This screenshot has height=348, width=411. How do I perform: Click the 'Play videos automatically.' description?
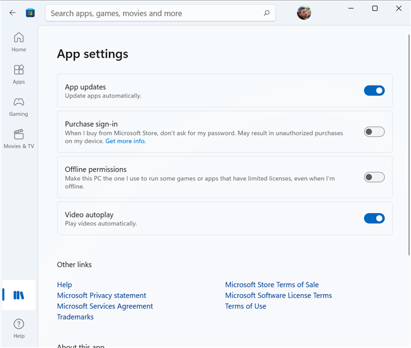101,224
